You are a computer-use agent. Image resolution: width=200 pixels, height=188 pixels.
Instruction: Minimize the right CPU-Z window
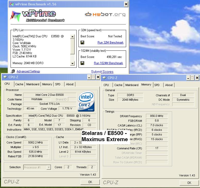188,78
